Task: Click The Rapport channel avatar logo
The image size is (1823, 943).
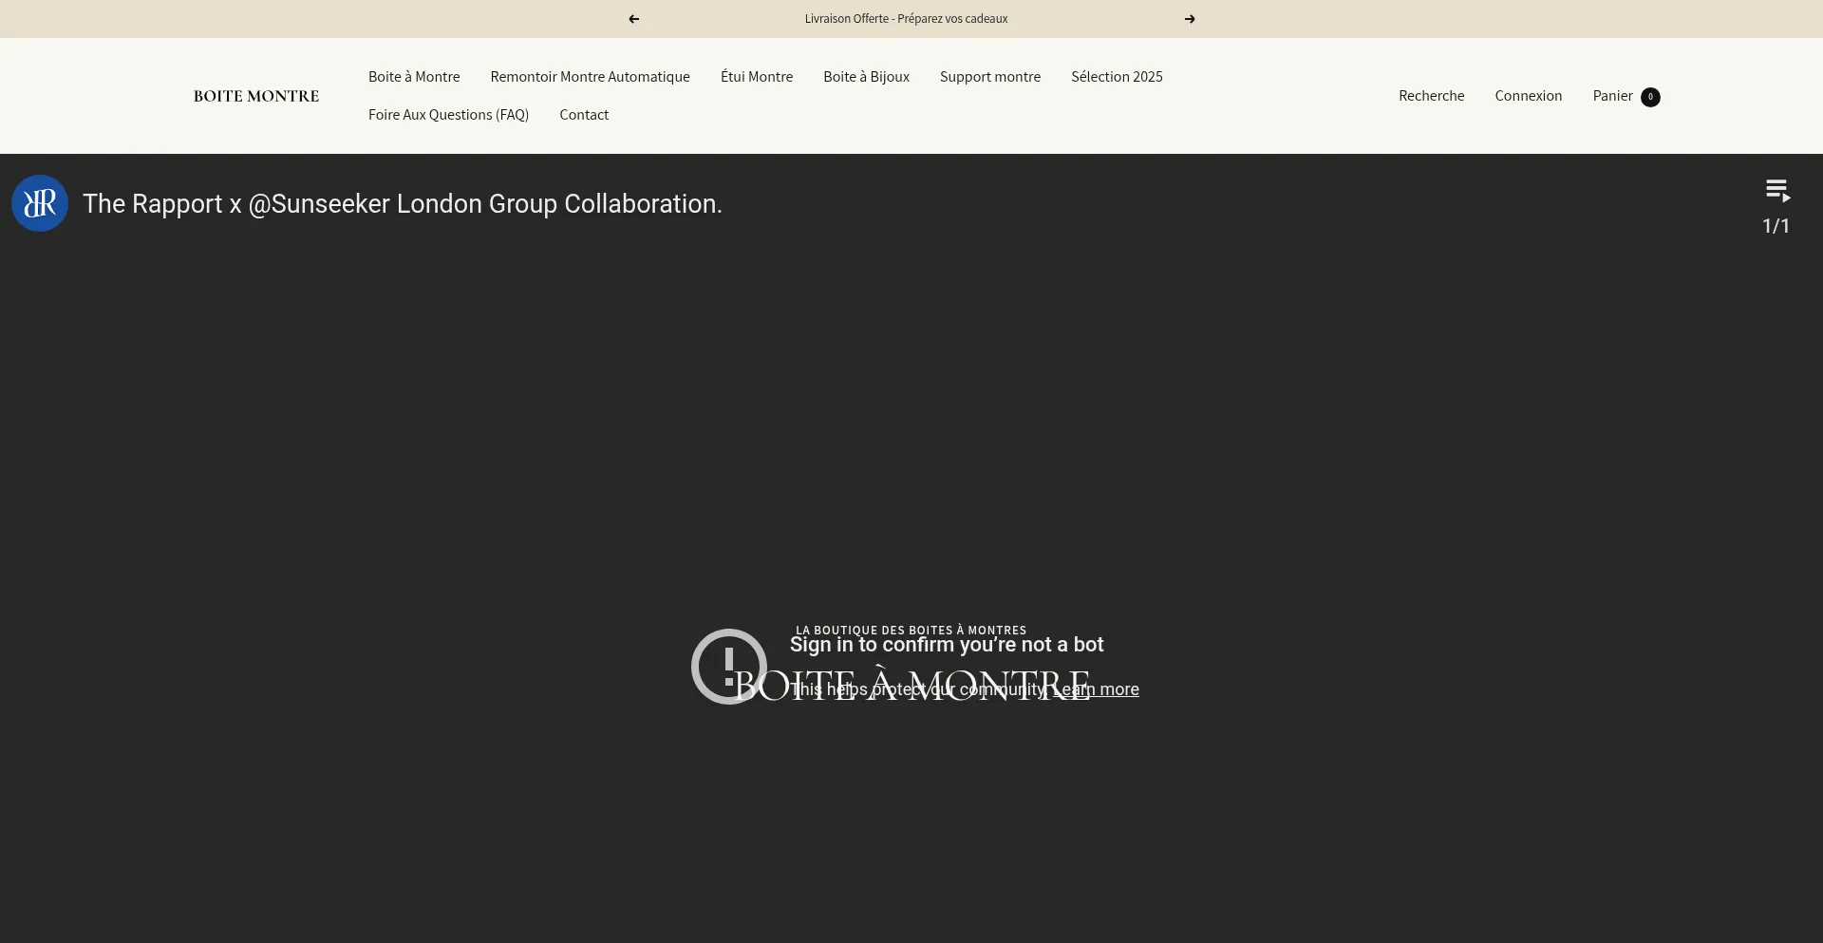Action: point(40,203)
